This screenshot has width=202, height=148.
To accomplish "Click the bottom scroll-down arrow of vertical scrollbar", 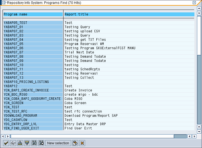I will tap(199, 132).
